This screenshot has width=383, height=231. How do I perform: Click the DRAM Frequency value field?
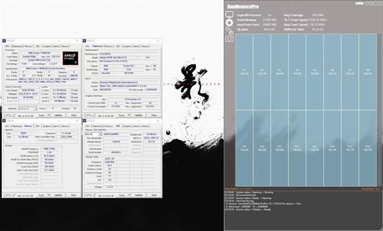49,149
